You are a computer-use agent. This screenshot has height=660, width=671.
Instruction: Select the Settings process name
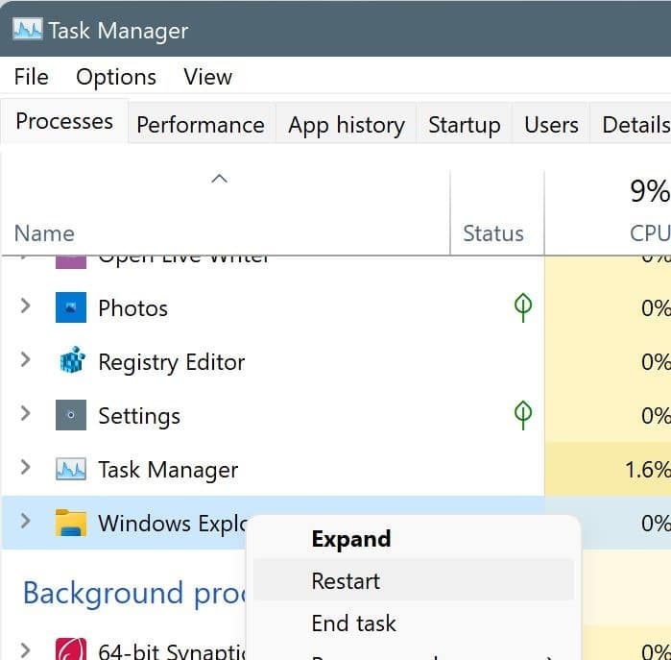[139, 416]
